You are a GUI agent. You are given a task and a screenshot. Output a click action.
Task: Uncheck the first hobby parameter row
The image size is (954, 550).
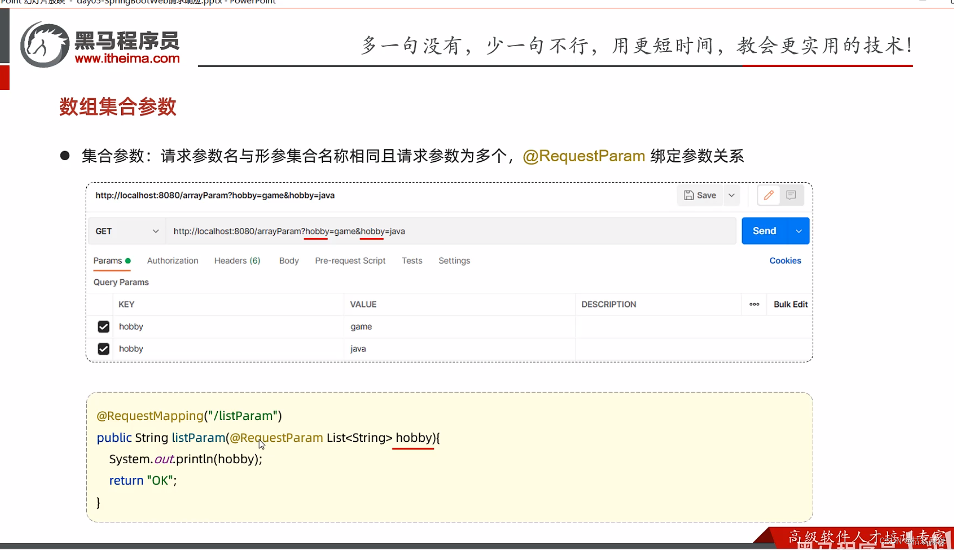[x=103, y=326]
